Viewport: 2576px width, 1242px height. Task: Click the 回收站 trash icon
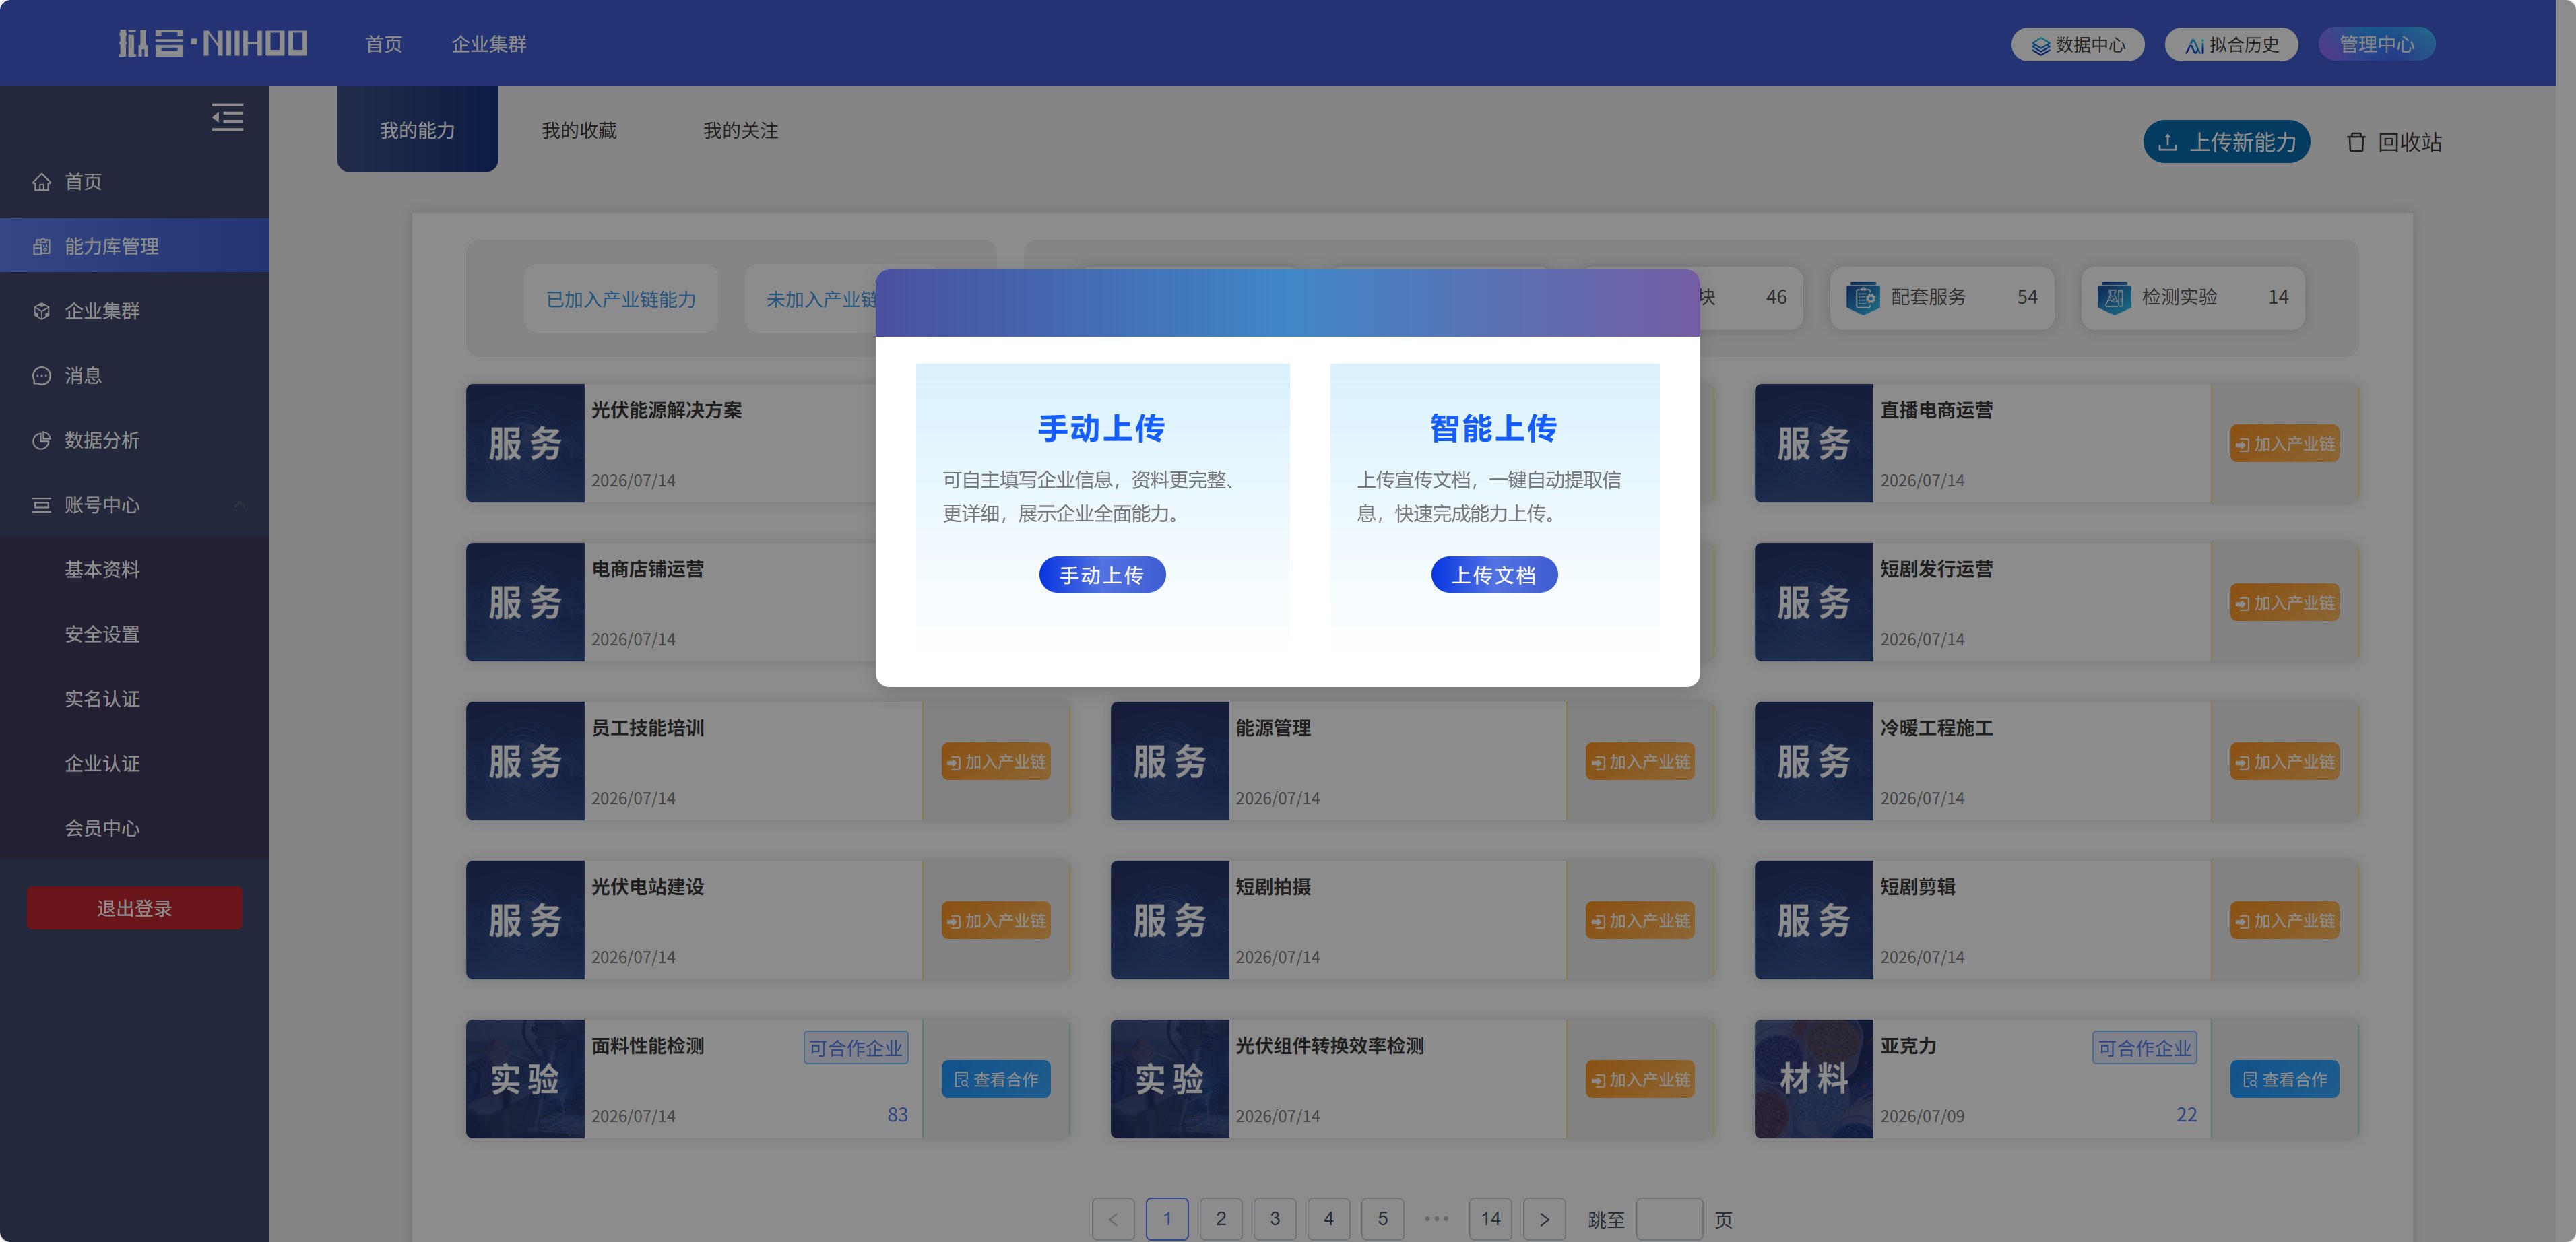2356,142
